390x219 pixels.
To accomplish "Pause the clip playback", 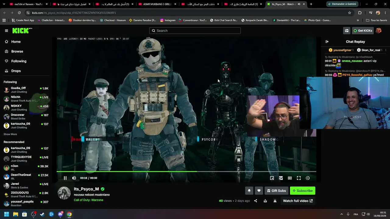I will tap(65, 178).
